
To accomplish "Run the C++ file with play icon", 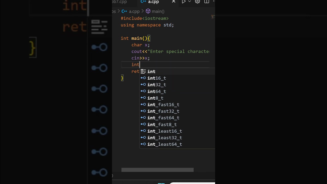I will 184,2.
